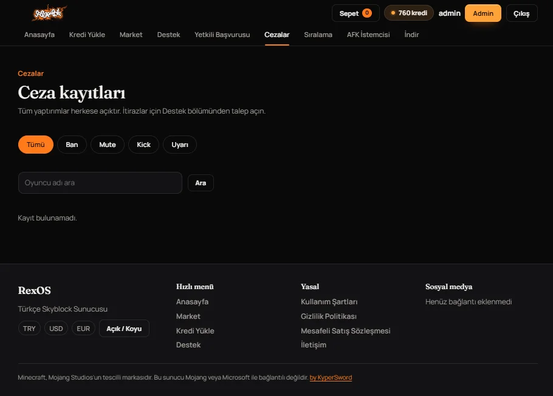
Task: Click the site logo in header
Action: pos(49,13)
